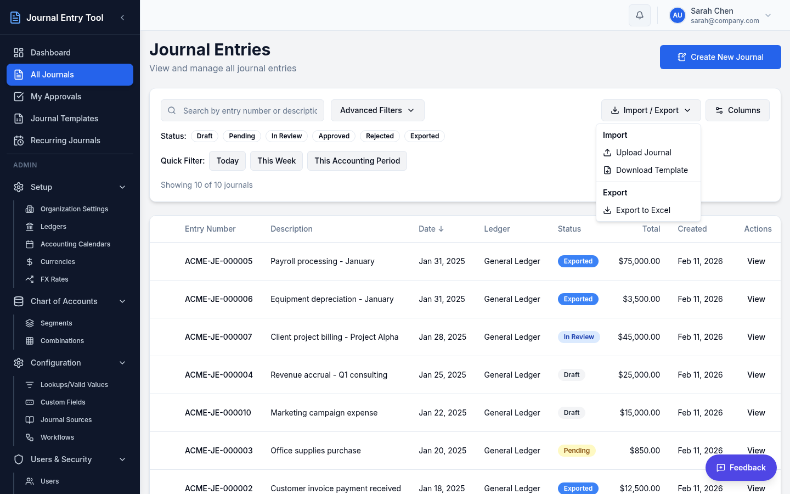This screenshot has height=494, width=790.
Task: Click the FX Rates chart icon
Action: click(x=31, y=279)
